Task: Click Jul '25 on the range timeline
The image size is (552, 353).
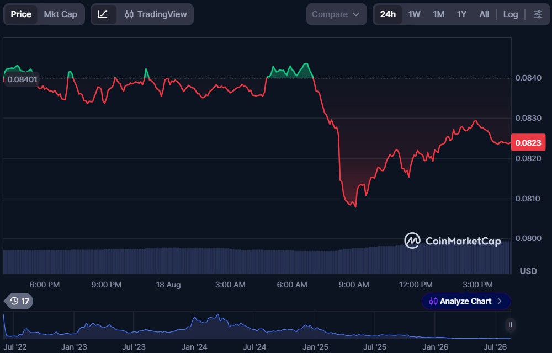Action: (375, 347)
